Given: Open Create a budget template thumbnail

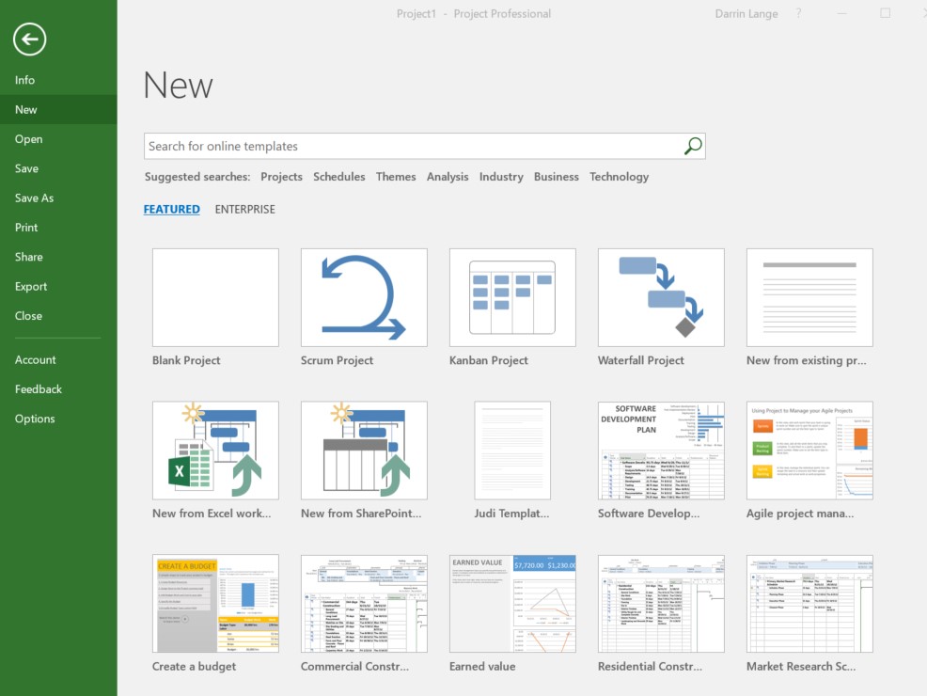Looking at the screenshot, I should point(215,603).
